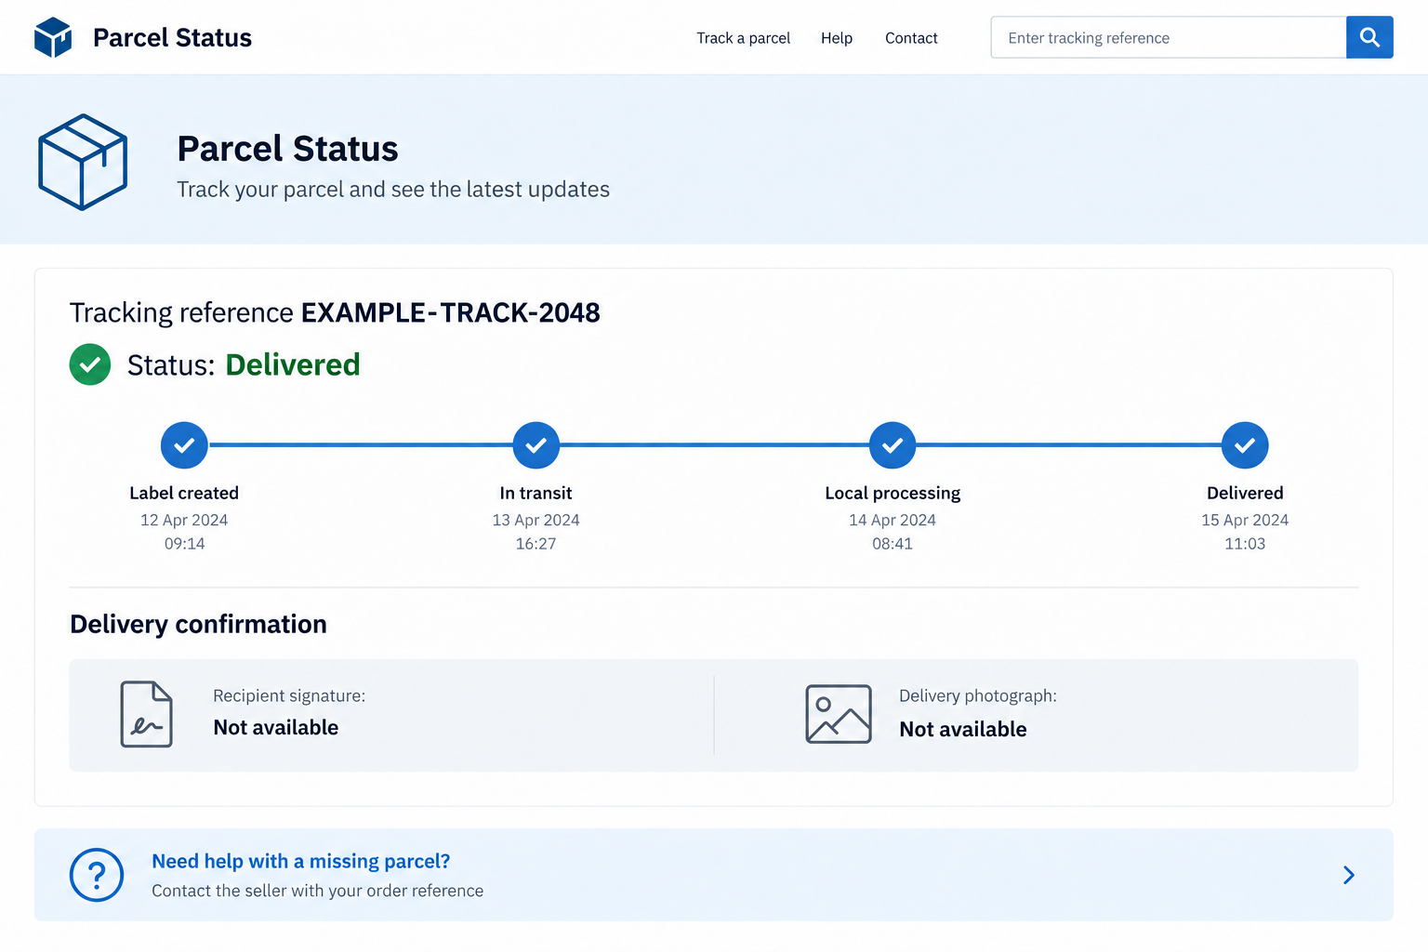Click the question mark help icon

(x=97, y=875)
